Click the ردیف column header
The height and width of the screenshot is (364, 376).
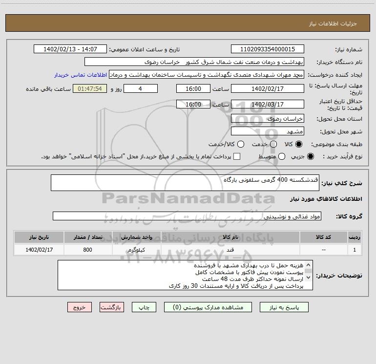pyautogui.click(x=355, y=237)
